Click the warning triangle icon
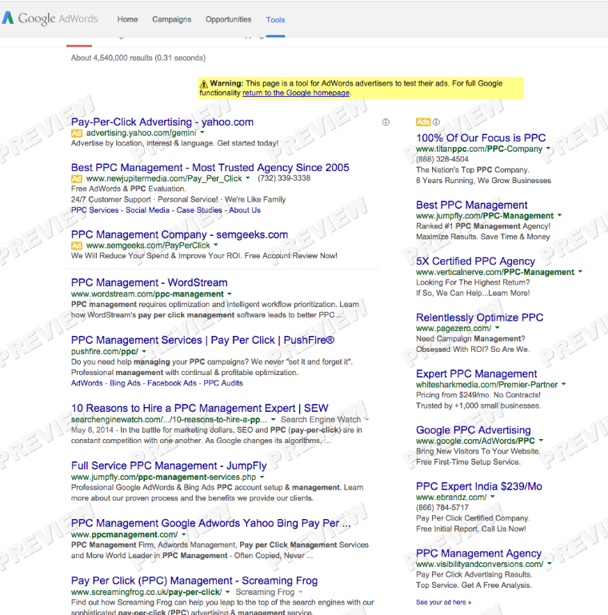Screen dimensions: 608x615 203,83
